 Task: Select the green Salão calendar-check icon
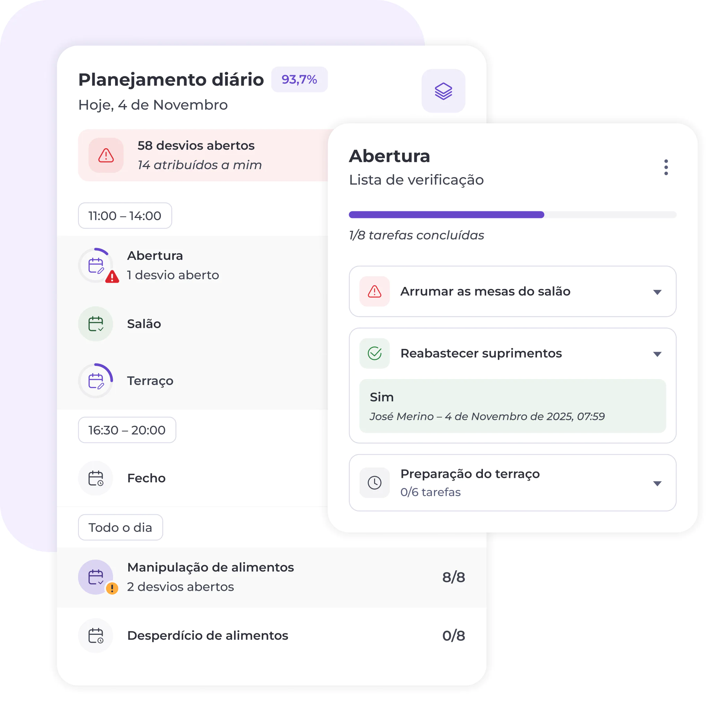click(96, 324)
